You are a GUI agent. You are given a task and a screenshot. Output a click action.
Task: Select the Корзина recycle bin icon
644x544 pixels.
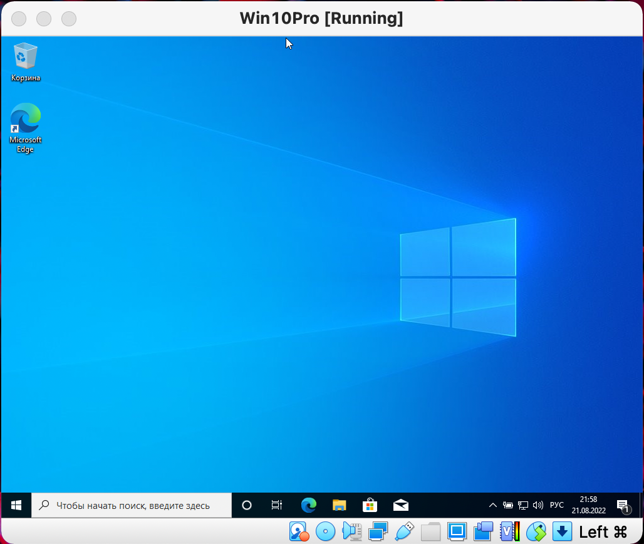coord(26,62)
